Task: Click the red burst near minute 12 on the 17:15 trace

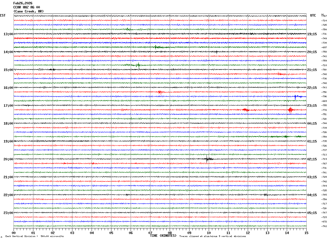Action: click(246, 110)
